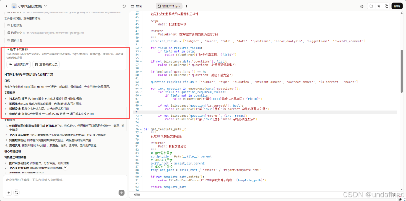
Task: Click the terminal icon beside 打包技能
Action: [x=9, y=25]
